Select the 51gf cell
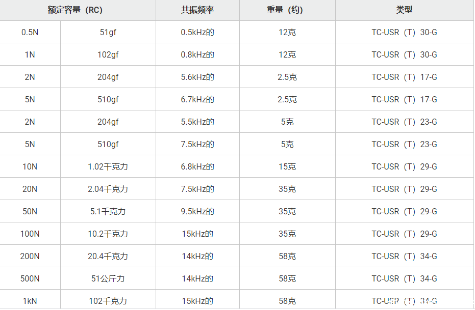The width and height of the screenshot is (475, 310). pyautogui.click(x=108, y=32)
